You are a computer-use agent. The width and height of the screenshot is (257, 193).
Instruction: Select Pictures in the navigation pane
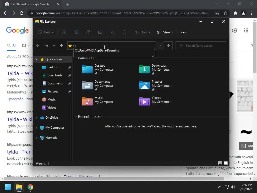coord(53,91)
